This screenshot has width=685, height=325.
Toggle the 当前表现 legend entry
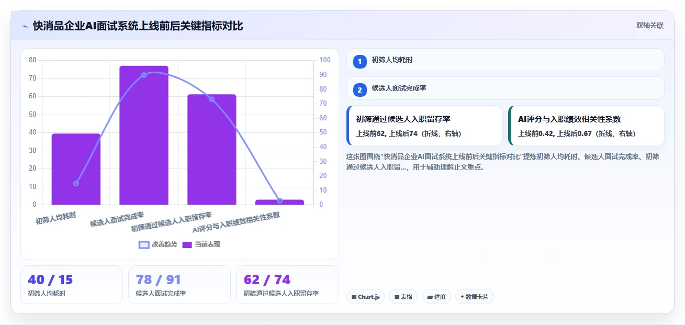click(201, 244)
